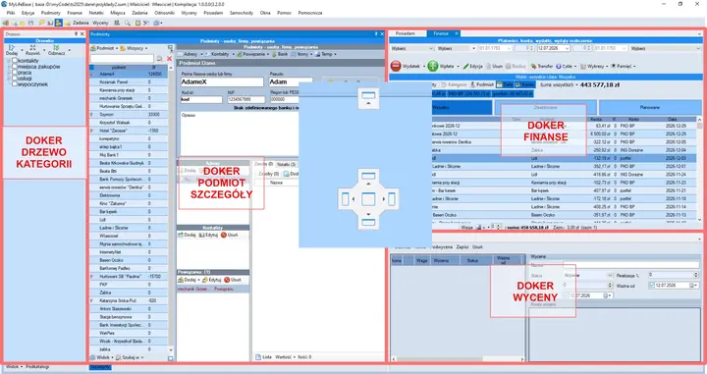Click Usuń in the Kontakty section
The width and height of the screenshot is (707, 374).
[230, 235]
